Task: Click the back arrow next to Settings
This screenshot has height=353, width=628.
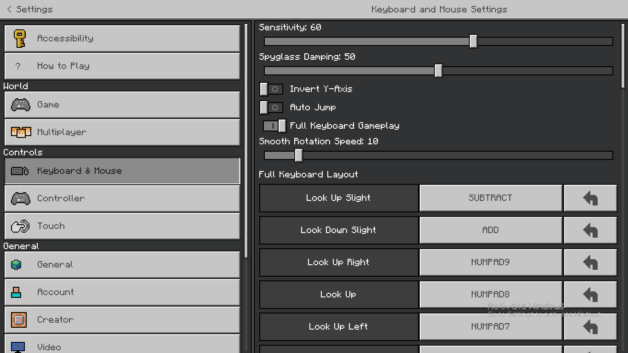Action: [x=9, y=9]
